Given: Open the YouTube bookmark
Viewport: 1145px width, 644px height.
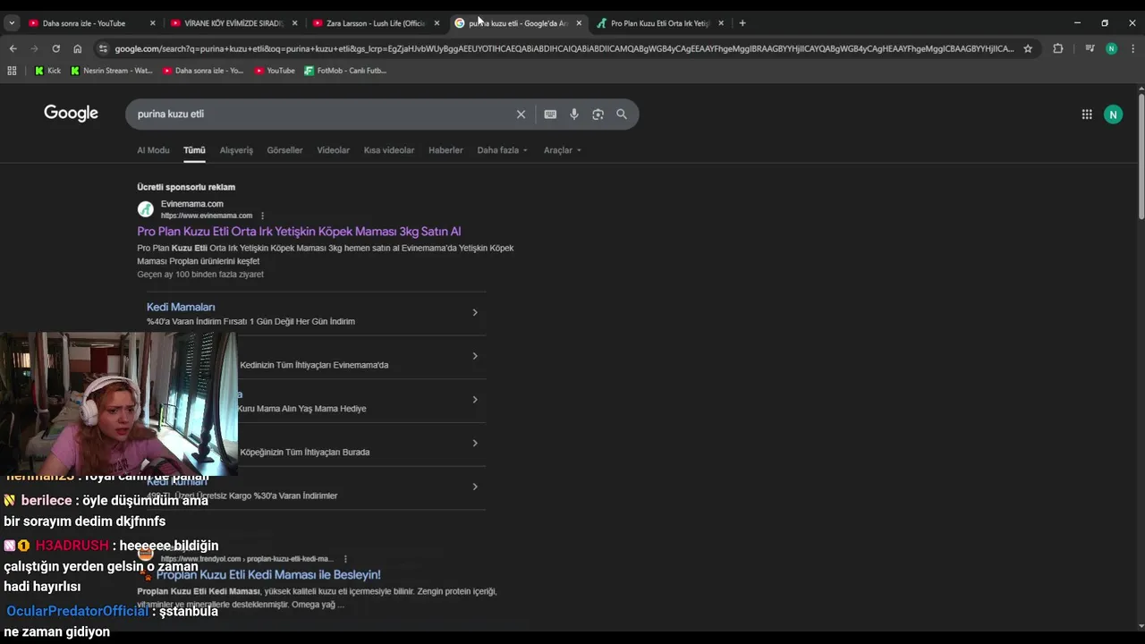Looking at the screenshot, I should (x=275, y=71).
